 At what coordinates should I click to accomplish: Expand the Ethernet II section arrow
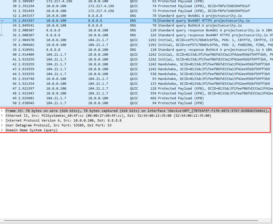pyautogui.click(x=2, y=116)
